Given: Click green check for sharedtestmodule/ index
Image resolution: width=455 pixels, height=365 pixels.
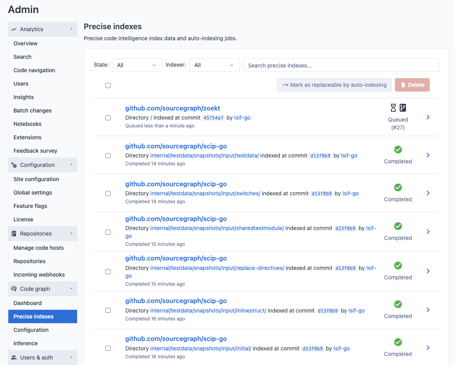Looking at the screenshot, I should (x=398, y=226).
